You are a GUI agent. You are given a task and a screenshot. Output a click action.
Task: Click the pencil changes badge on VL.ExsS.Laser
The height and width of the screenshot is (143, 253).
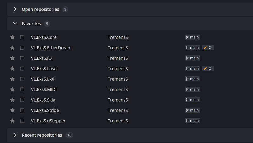coord(208,68)
